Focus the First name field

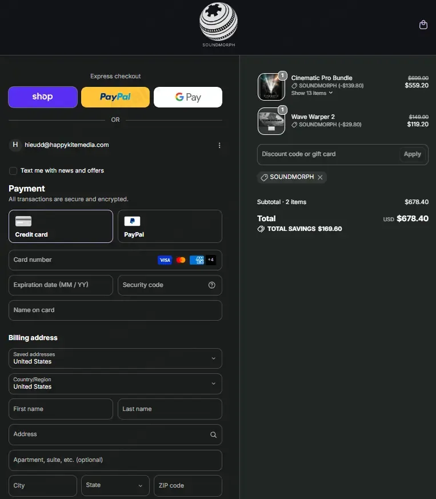click(x=61, y=409)
